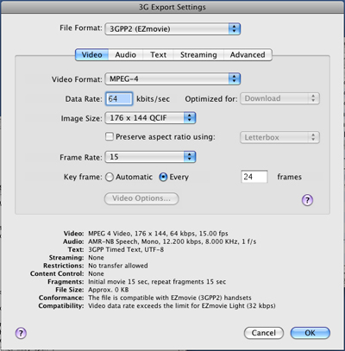This screenshot has height=351, width=345.
Task: Open the Image Size dropdown 176 x 144 QCIF
Action: 150,118
